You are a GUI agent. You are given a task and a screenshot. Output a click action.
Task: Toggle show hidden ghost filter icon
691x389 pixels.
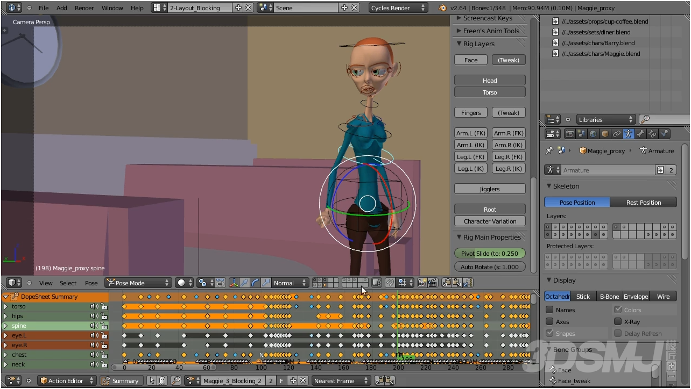click(x=162, y=380)
